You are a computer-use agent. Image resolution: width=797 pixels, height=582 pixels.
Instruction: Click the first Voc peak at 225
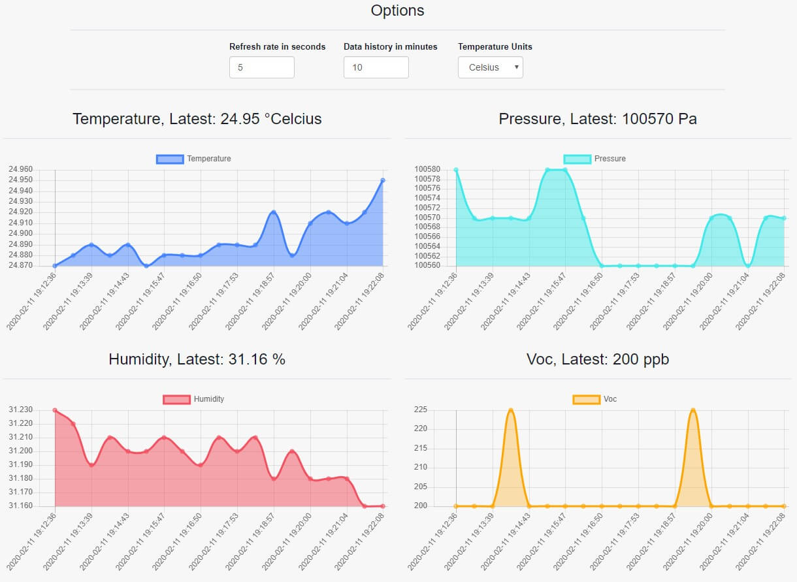click(x=510, y=410)
